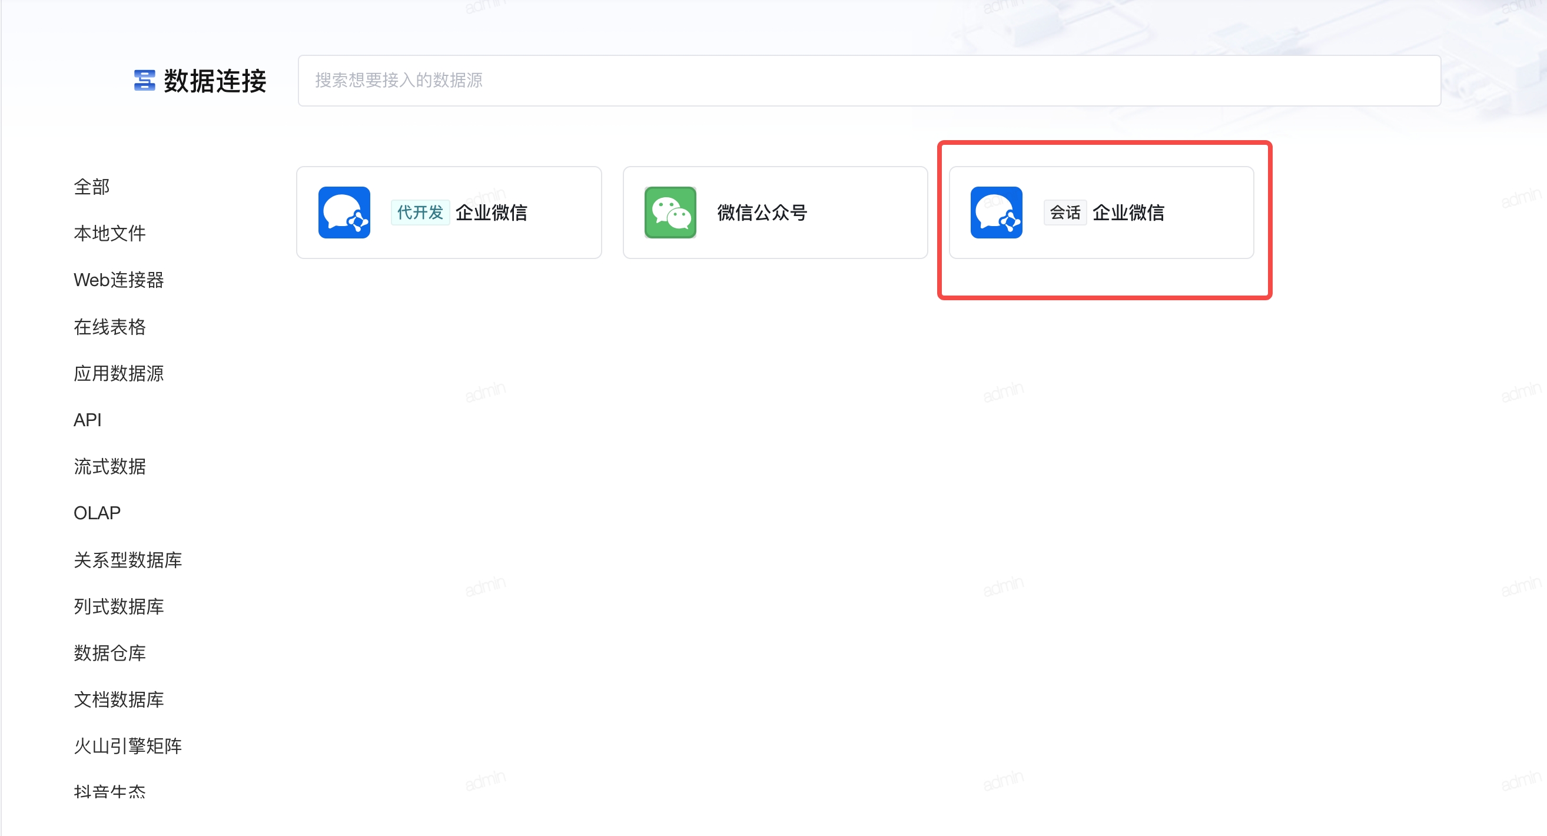1547x836 pixels.
Task: Open the OLAP category
Action: pos(97,513)
